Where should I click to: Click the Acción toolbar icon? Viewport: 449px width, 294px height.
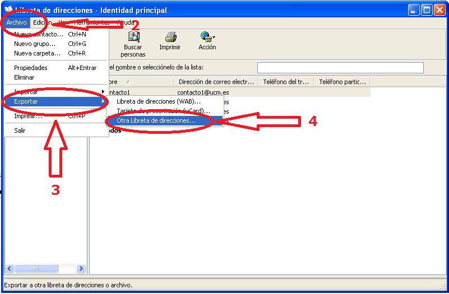click(205, 38)
